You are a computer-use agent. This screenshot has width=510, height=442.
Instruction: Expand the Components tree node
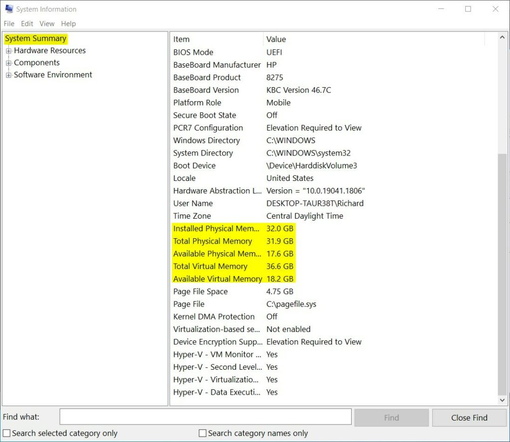click(x=8, y=63)
